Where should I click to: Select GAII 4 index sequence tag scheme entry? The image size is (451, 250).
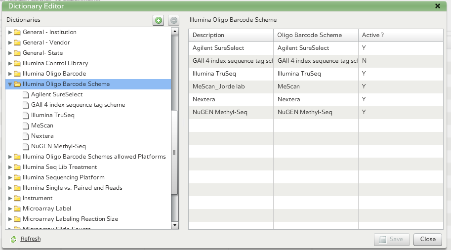78,105
